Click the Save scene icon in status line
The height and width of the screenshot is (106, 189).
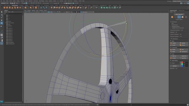[x=14, y=3]
